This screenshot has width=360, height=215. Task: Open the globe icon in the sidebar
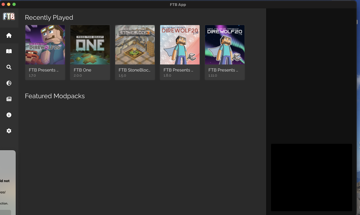(x=9, y=83)
